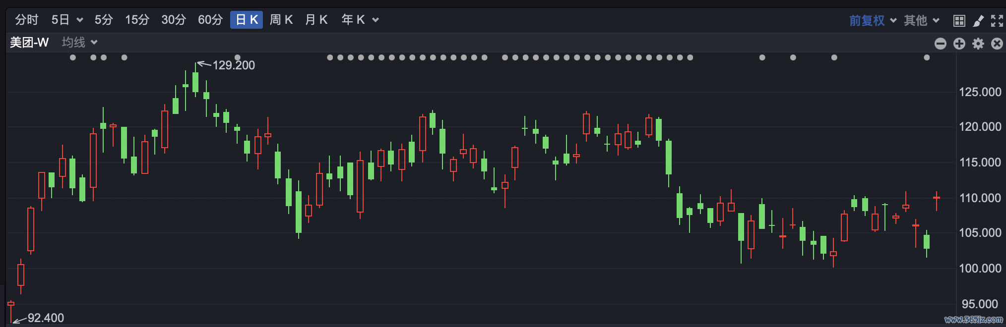
Task: Expand the 年K dropdown arrow
Action: [376, 20]
